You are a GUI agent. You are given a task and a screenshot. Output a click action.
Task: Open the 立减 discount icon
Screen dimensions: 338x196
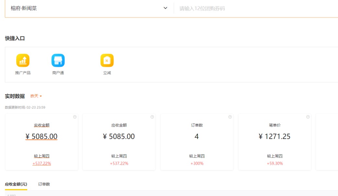[x=107, y=61]
